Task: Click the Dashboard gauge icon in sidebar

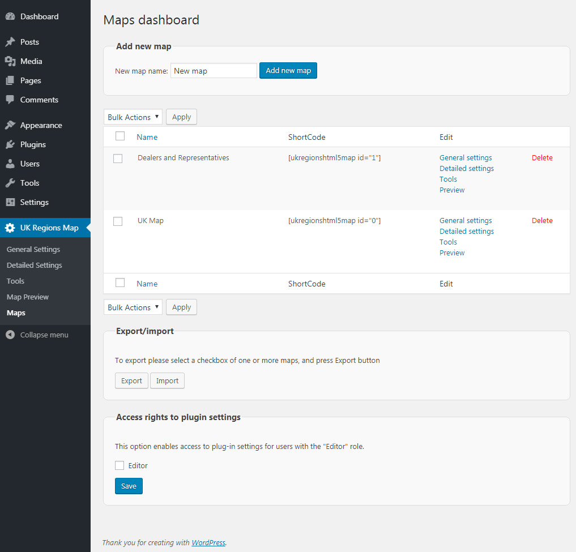Action: pos(10,16)
